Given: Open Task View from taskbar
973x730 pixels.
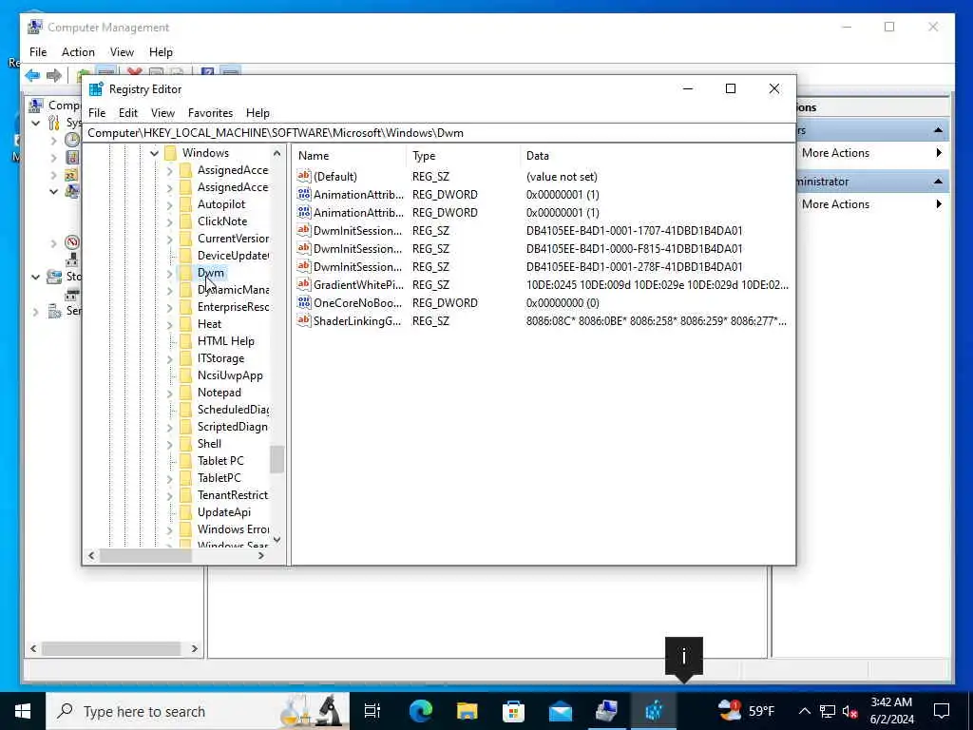Looking at the screenshot, I should [x=372, y=711].
